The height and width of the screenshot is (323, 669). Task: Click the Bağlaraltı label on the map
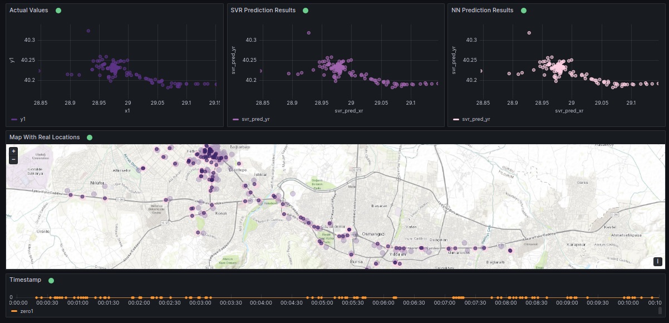pyautogui.click(x=495, y=262)
